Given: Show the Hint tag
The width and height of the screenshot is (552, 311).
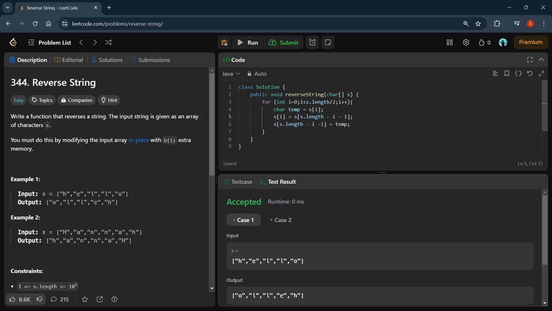Looking at the screenshot, I should coord(109,100).
